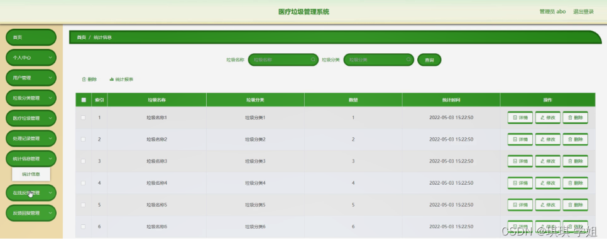The width and height of the screenshot is (607, 243).
Task: Click the toolbar 删除 trash button above table
Action: pyautogui.click(x=89, y=80)
